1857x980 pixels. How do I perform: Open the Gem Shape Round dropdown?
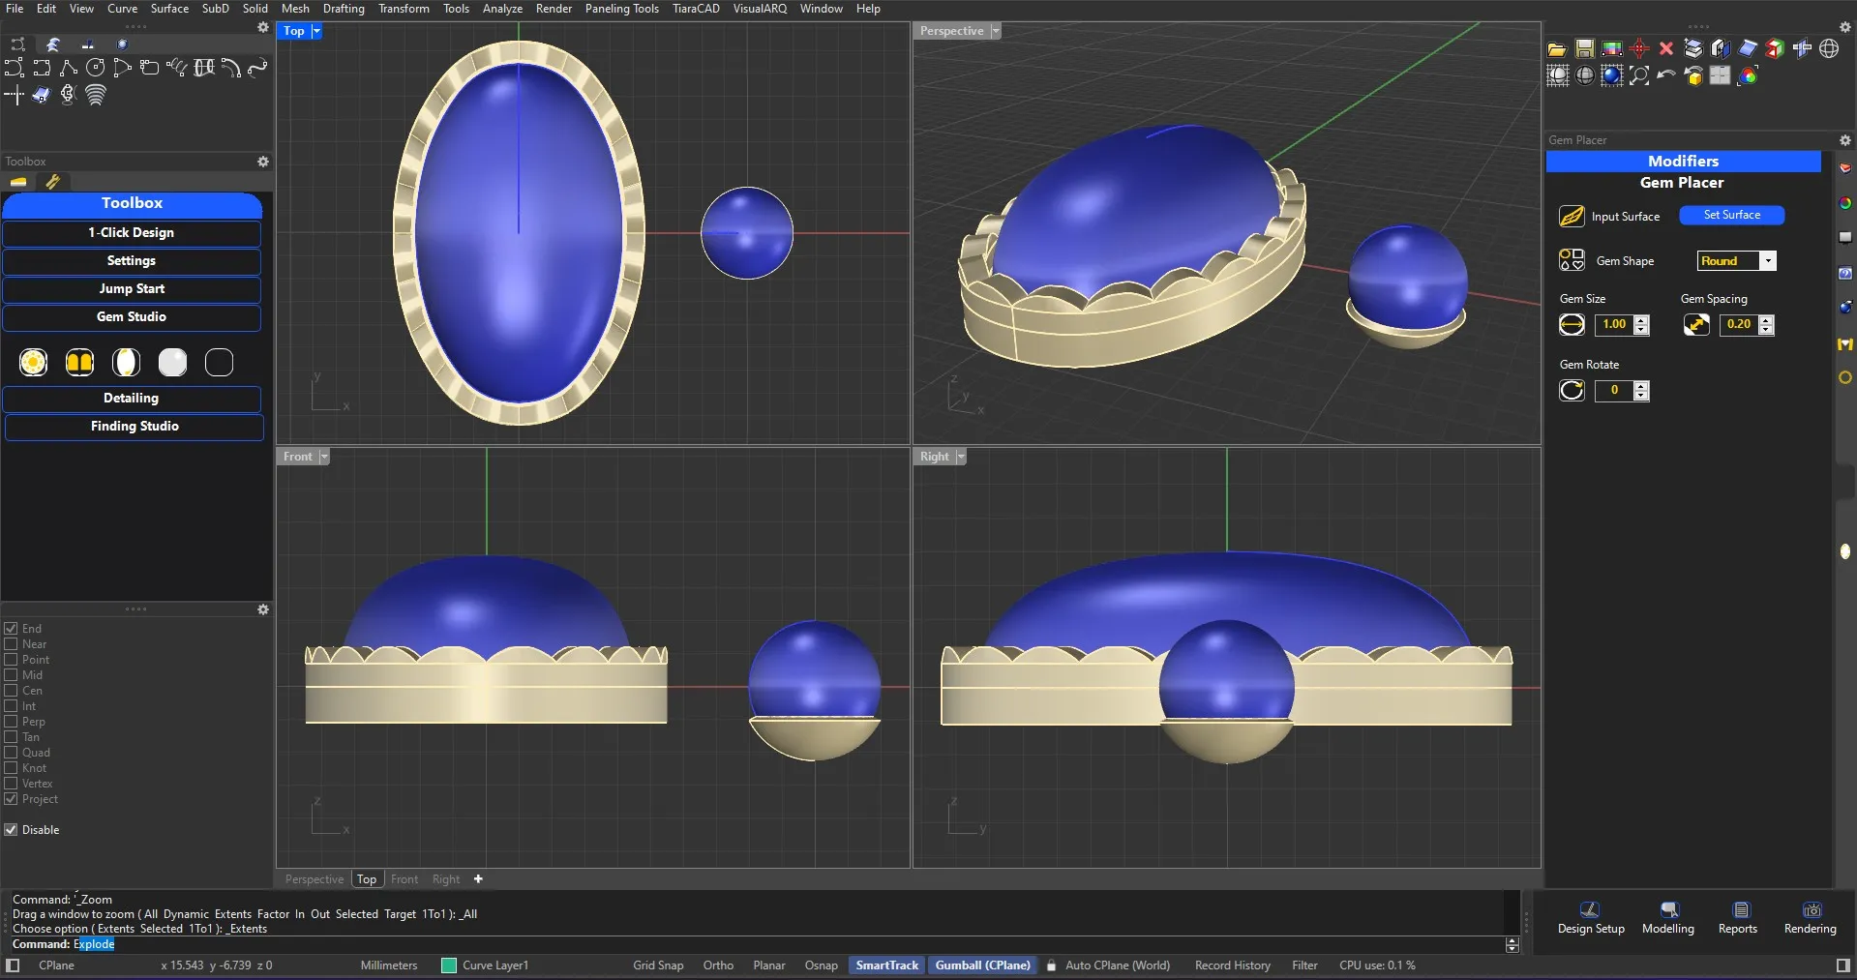click(1767, 261)
